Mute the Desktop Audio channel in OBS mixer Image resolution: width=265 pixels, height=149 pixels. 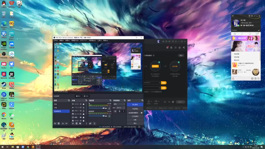coord(106,116)
